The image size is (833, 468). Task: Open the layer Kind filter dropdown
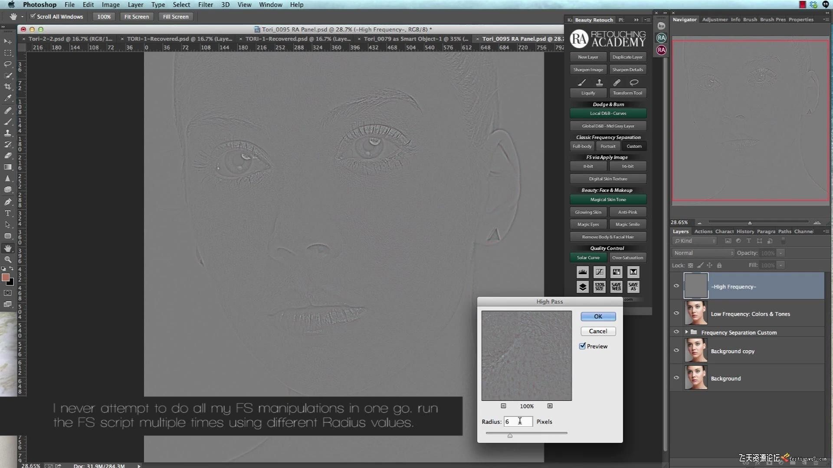click(695, 241)
